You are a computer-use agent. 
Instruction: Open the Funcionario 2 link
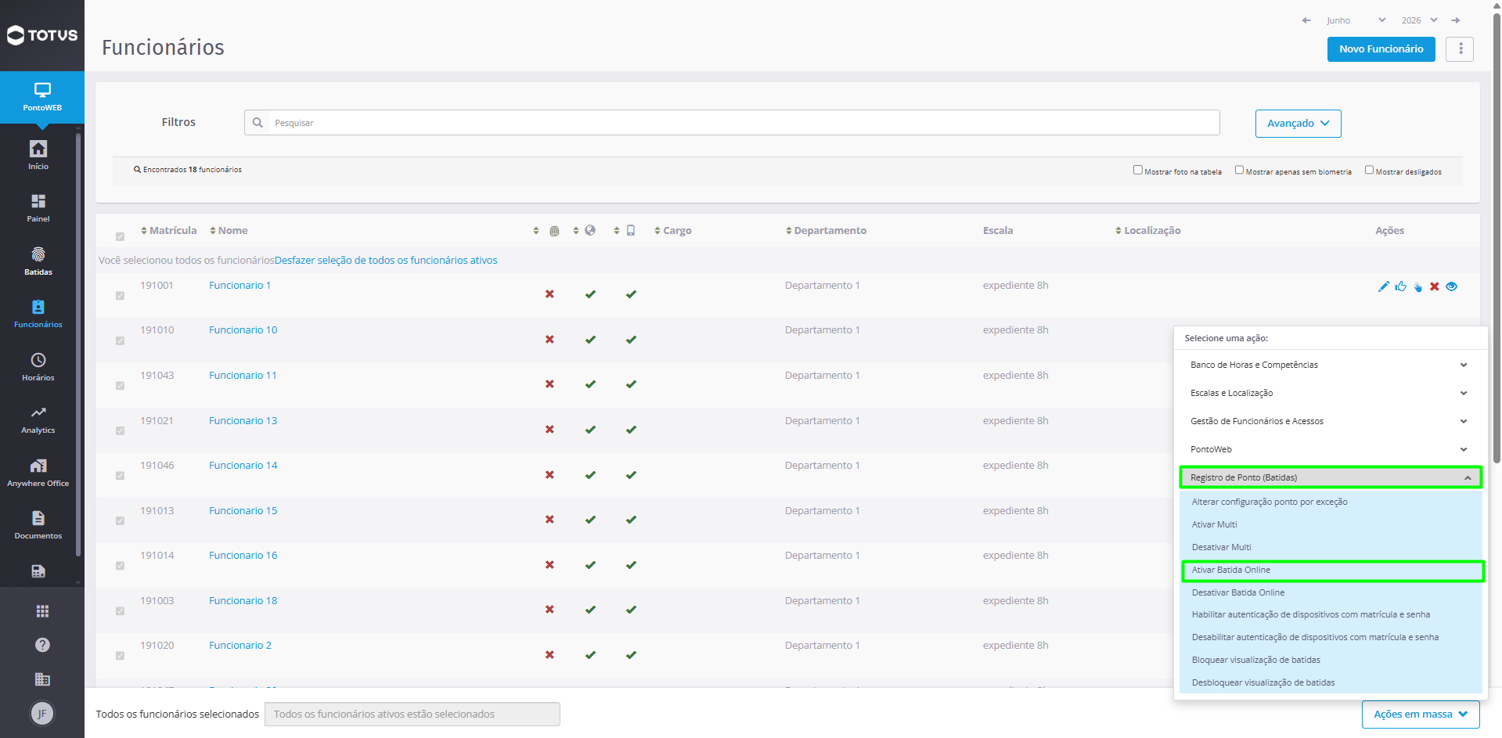pyautogui.click(x=240, y=645)
